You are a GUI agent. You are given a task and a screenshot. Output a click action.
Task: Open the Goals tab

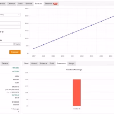point(20,4)
